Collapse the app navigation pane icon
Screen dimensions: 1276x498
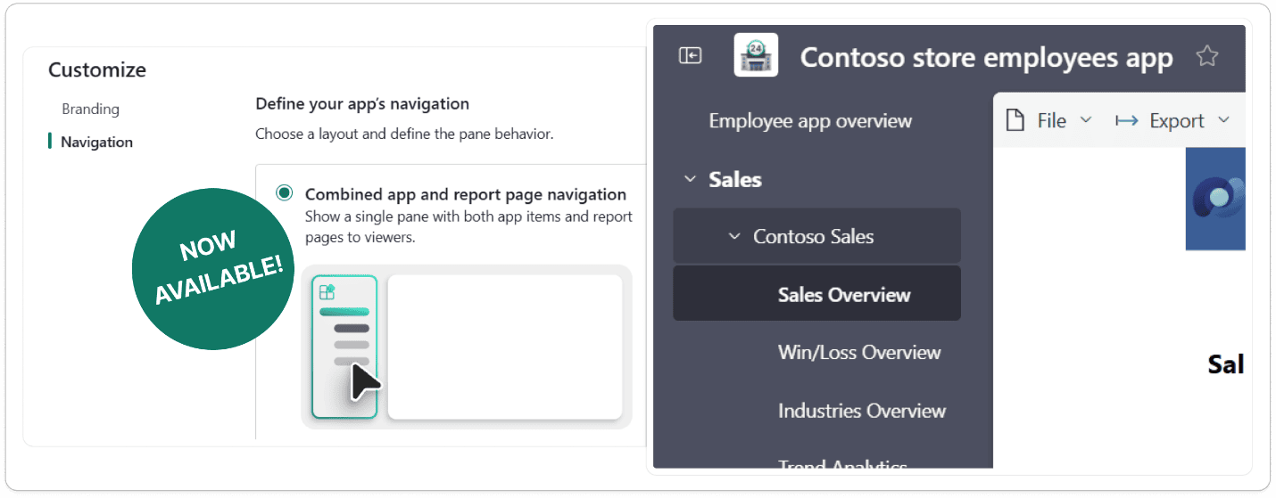point(690,56)
